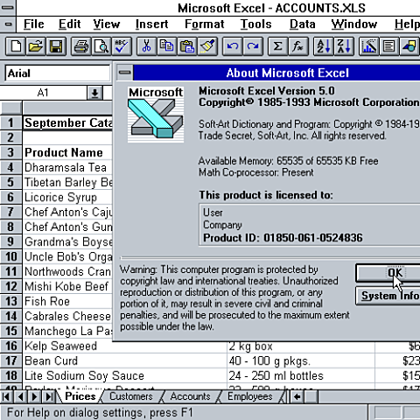Click the 'Dharamsala Tea' cell
The image size is (420, 420).
[x=67, y=167]
